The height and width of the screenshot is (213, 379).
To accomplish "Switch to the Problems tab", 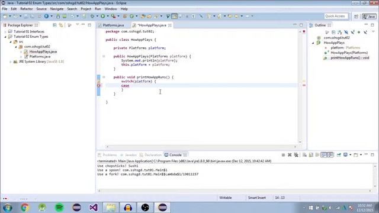I will pyautogui.click(x=107, y=155).
